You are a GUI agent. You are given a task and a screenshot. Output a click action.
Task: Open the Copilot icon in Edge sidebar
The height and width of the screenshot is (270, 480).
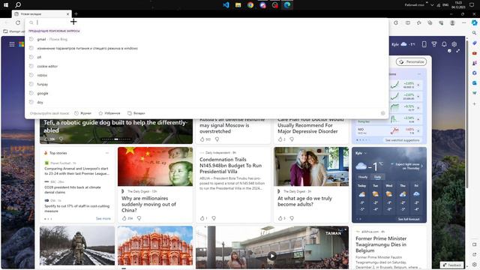point(475,22)
